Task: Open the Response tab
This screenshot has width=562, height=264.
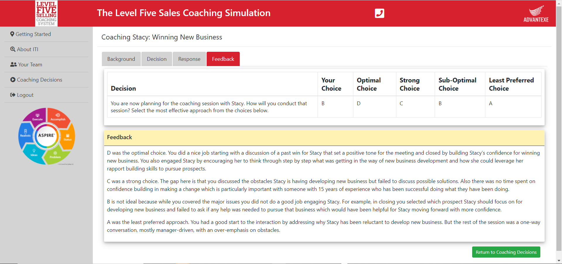Action: (x=189, y=59)
